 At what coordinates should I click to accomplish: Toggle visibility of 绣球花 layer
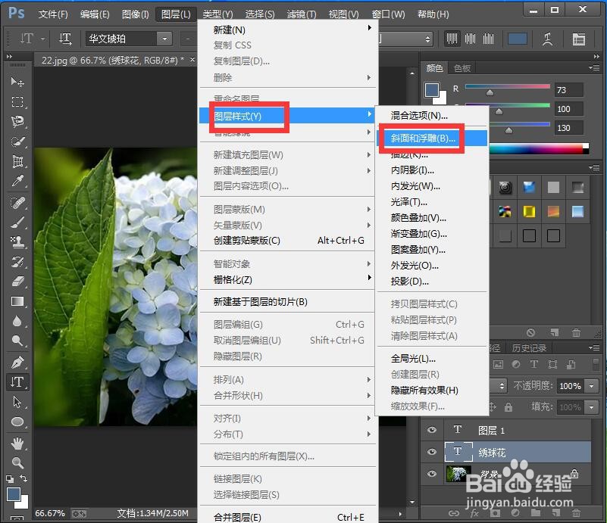point(432,452)
